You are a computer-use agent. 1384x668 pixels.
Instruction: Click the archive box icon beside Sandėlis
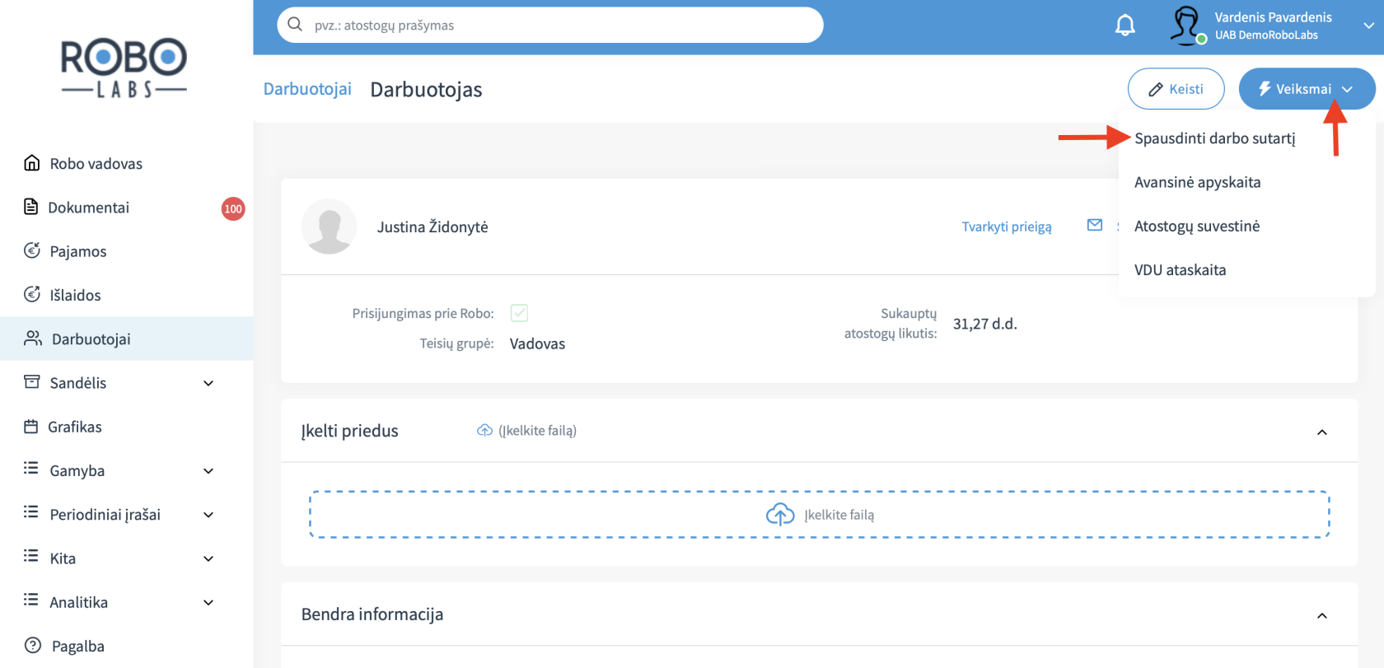point(32,381)
